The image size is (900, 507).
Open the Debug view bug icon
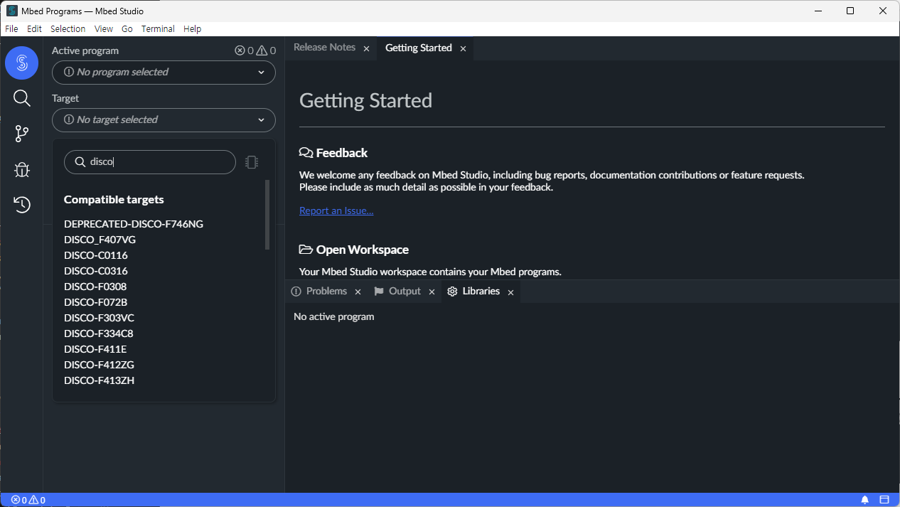pos(22,169)
